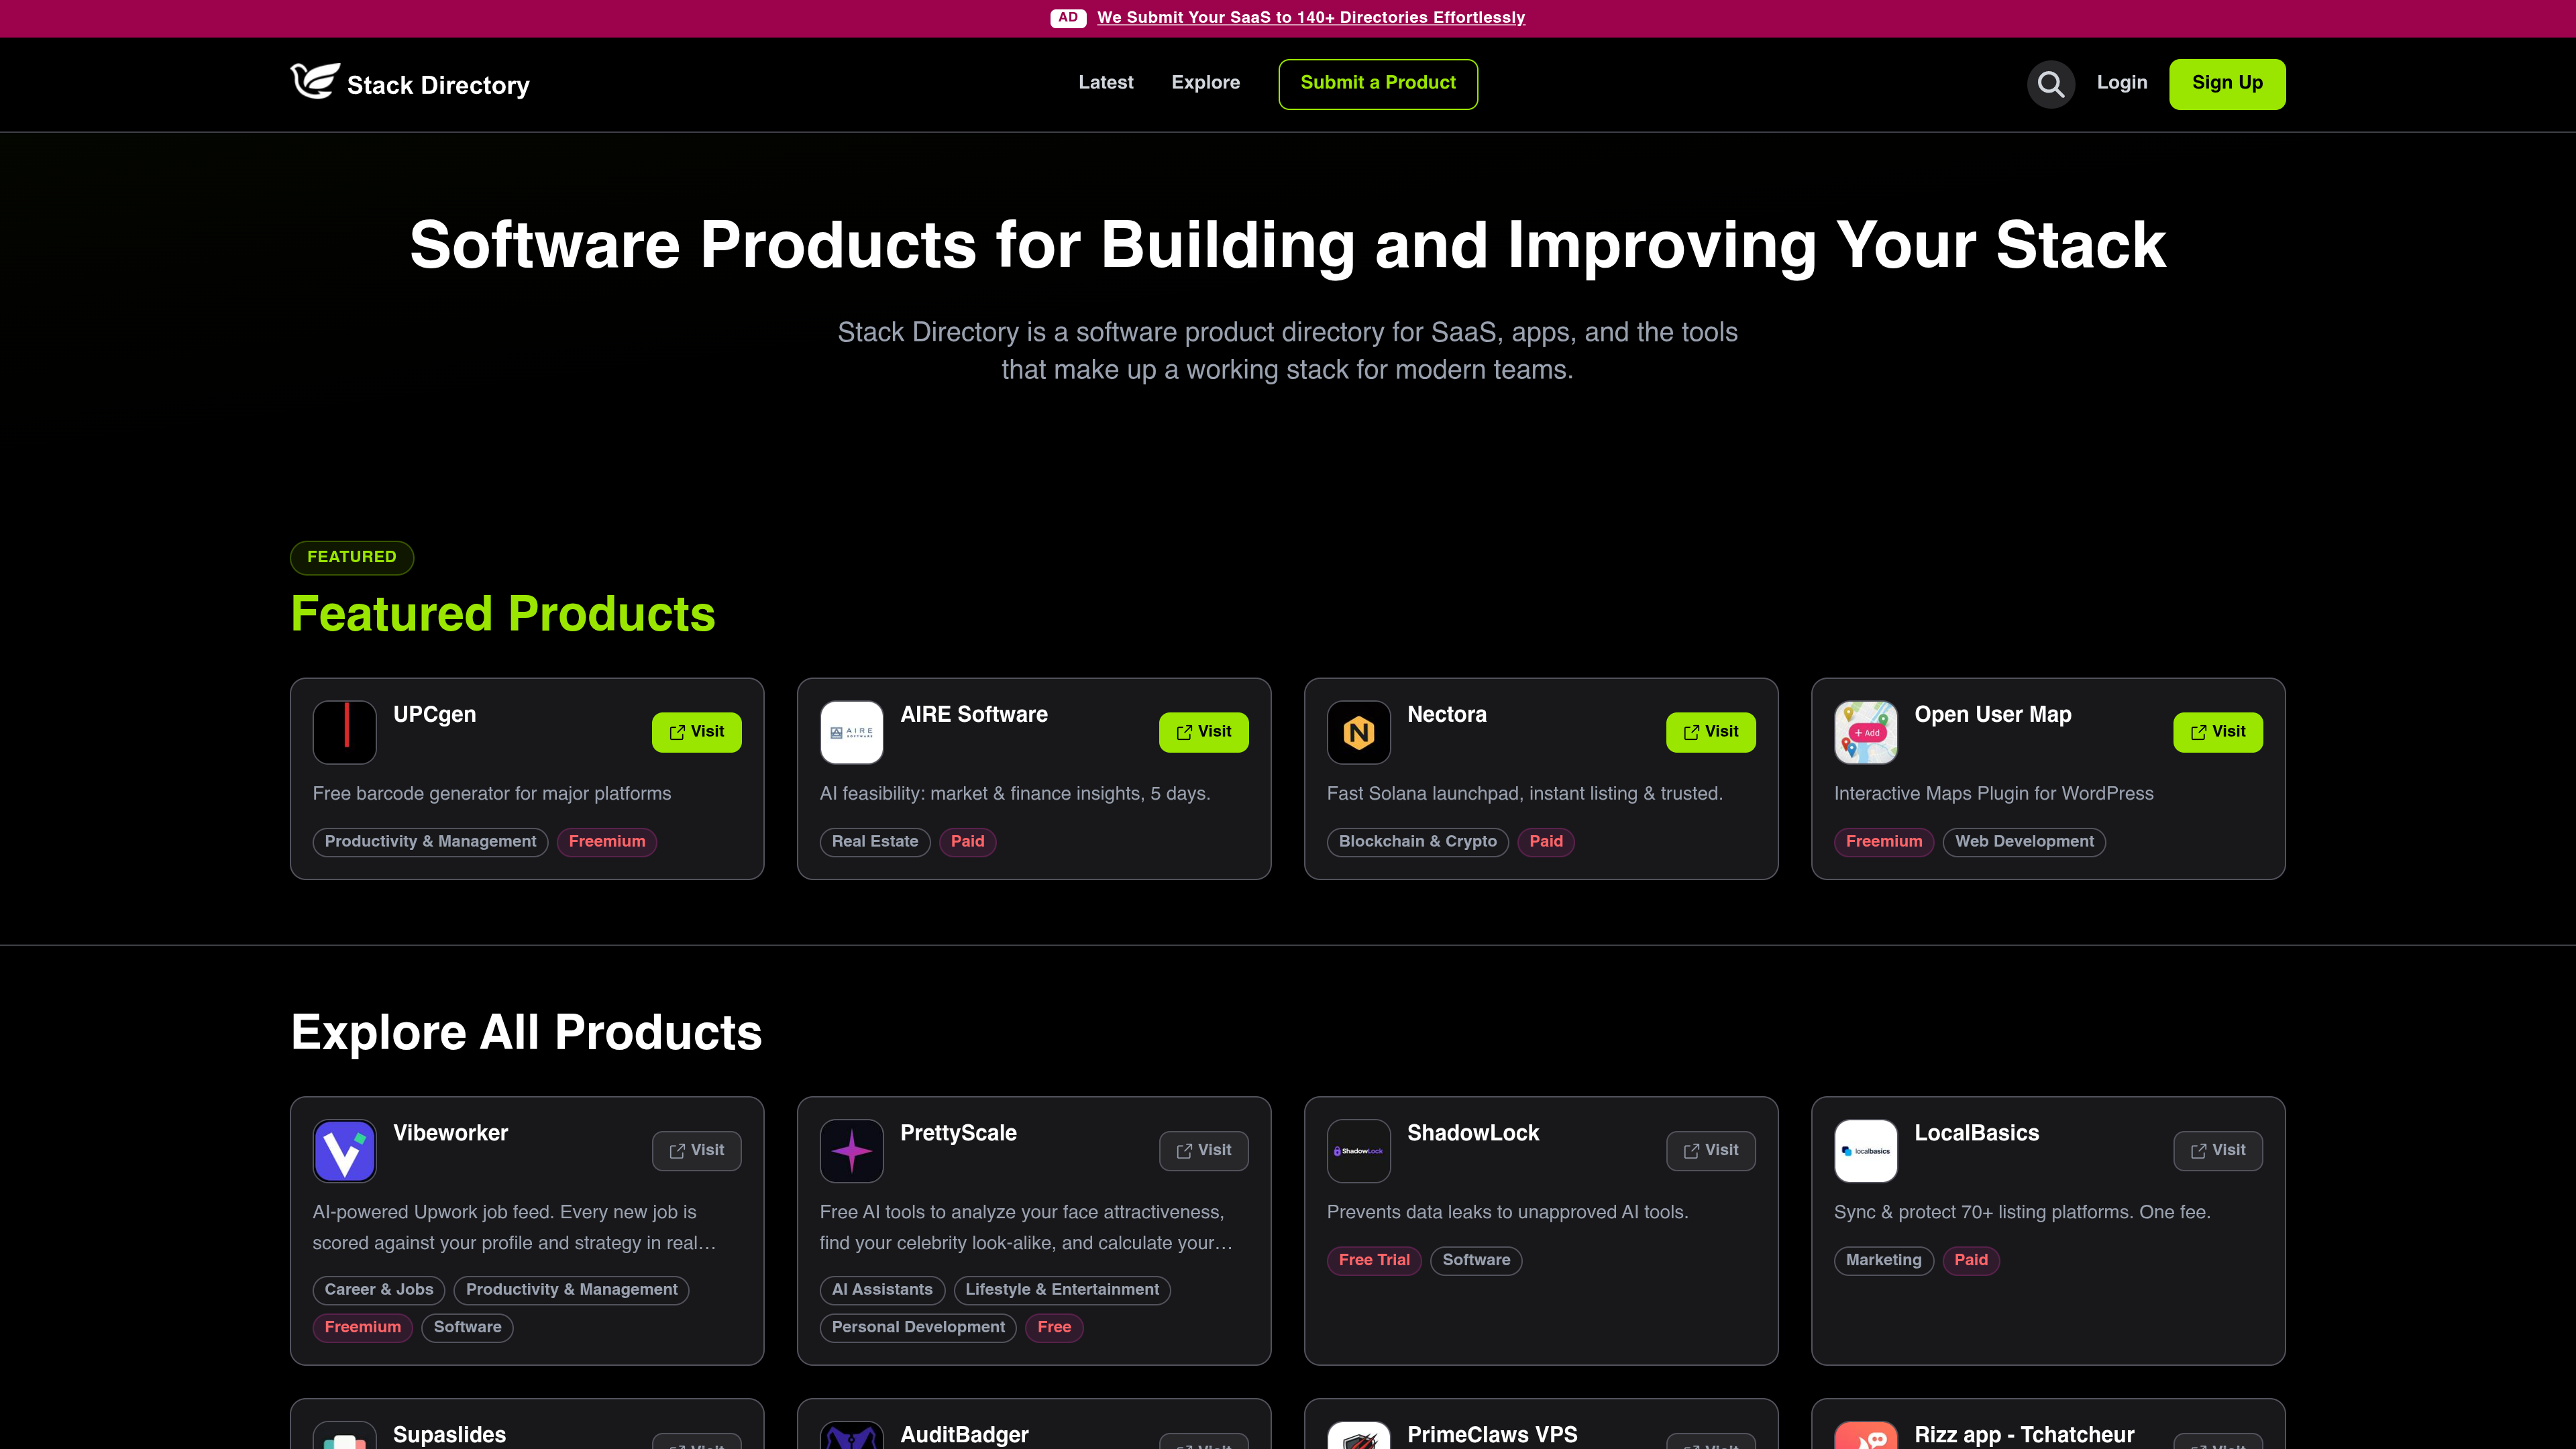Click the Login link
Image resolution: width=2576 pixels, height=1449 pixels.
[x=2121, y=83]
